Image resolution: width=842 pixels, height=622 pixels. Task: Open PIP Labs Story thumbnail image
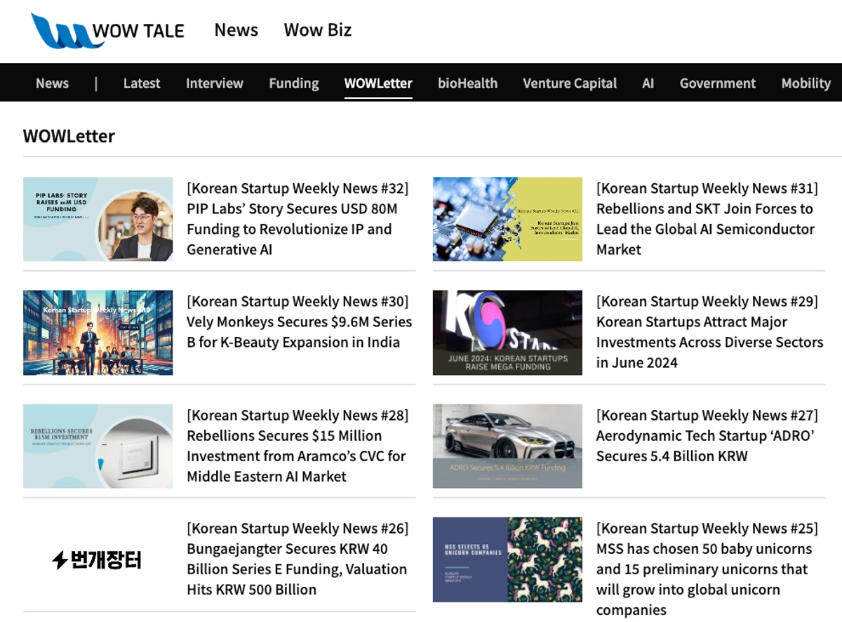(98, 219)
